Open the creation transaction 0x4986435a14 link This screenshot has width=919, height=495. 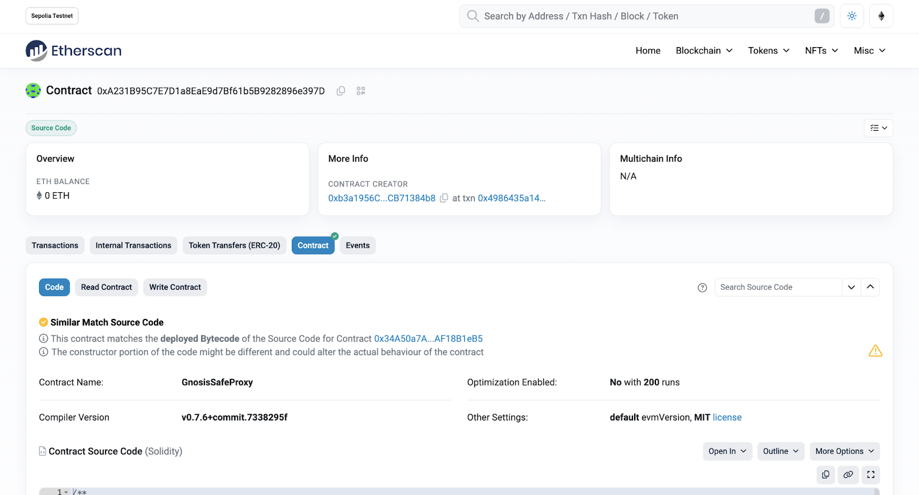coord(511,198)
